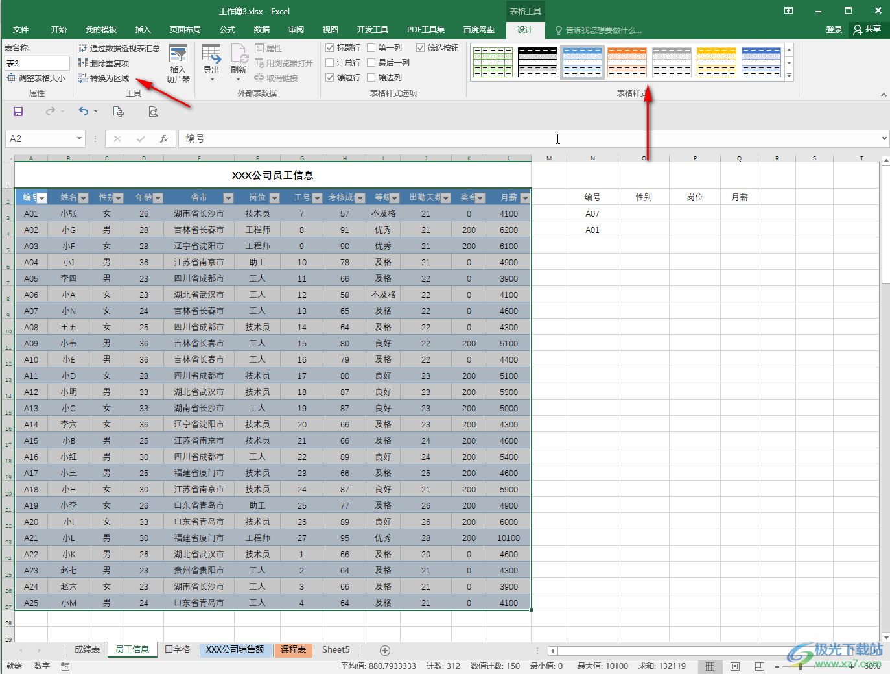Click the Tell Me lightbulb search box
The height and width of the screenshot is (674, 890).
[598, 30]
